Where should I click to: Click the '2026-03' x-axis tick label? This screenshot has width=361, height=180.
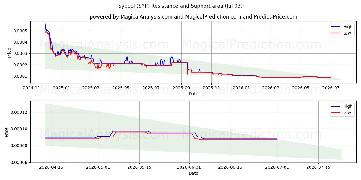(x=270, y=88)
